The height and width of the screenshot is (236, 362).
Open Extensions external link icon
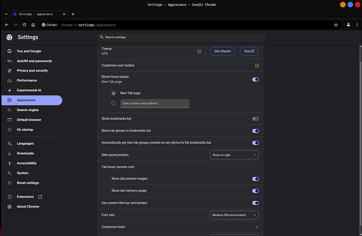point(40,197)
